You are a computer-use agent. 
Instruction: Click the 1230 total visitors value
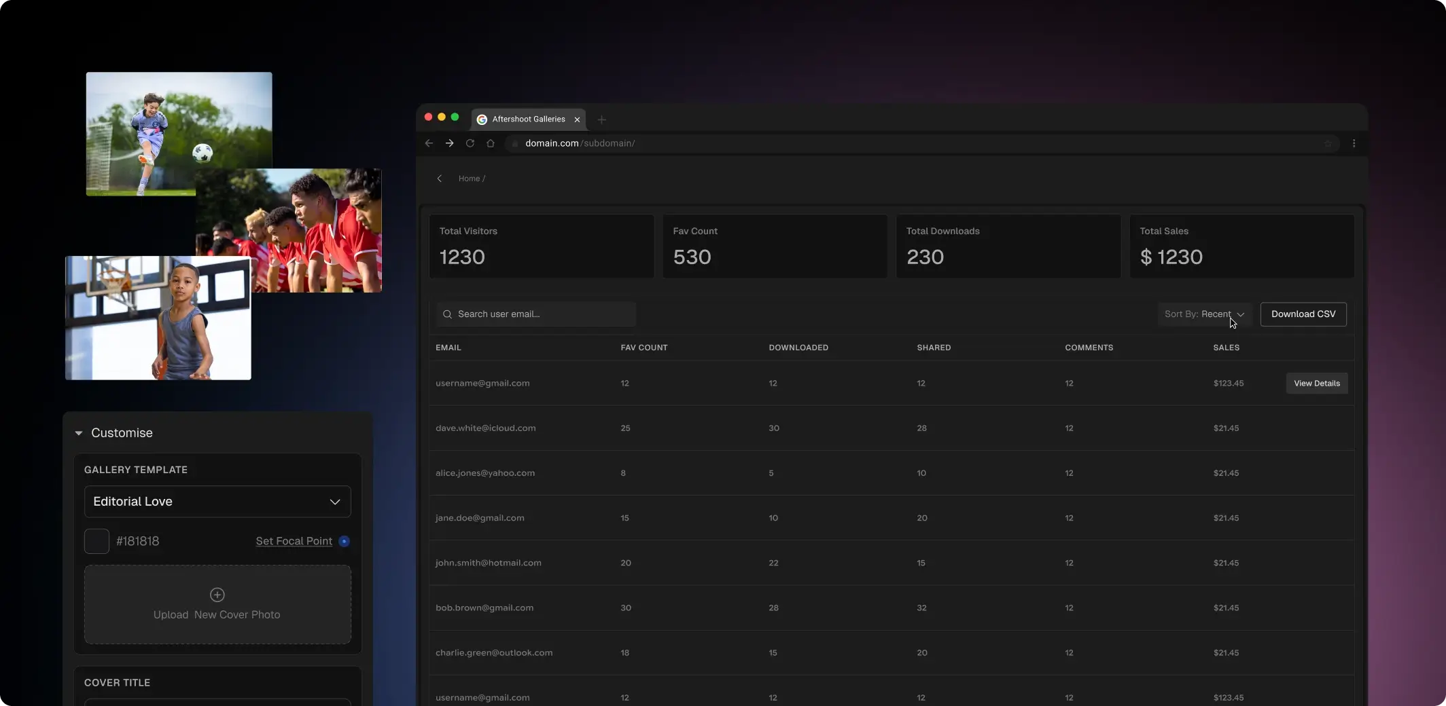click(462, 257)
